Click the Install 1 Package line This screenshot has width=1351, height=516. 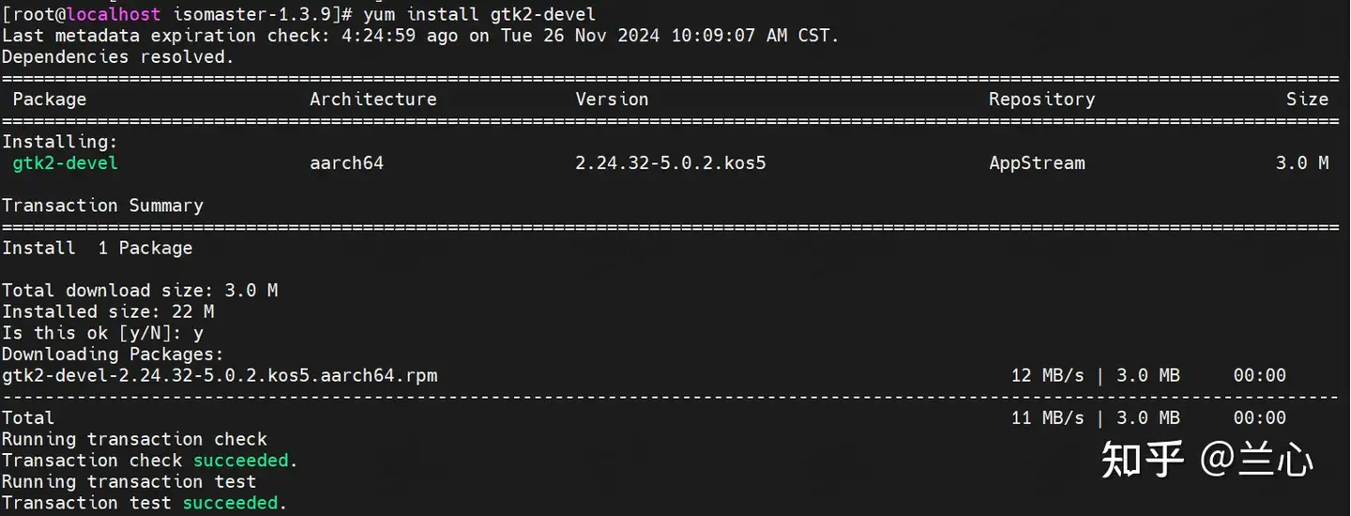[x=97, y=248]
